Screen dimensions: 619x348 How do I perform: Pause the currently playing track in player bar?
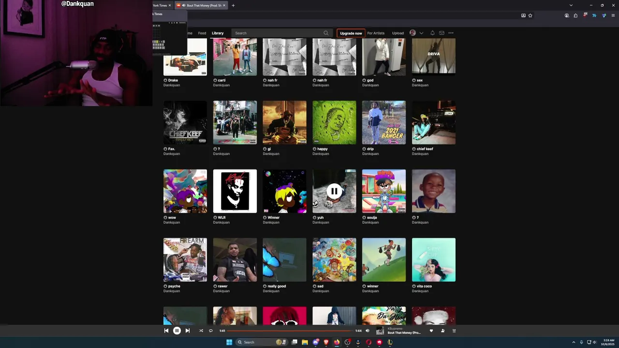(177, 331)
